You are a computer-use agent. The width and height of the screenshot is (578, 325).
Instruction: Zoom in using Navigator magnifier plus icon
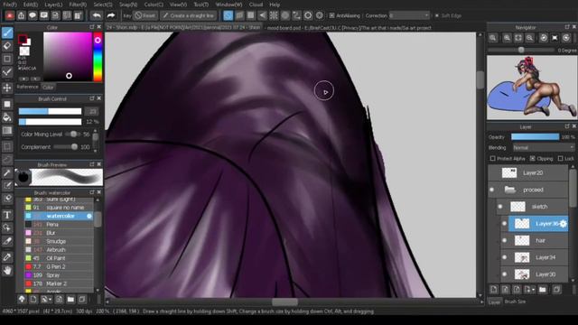coord(508,38)
